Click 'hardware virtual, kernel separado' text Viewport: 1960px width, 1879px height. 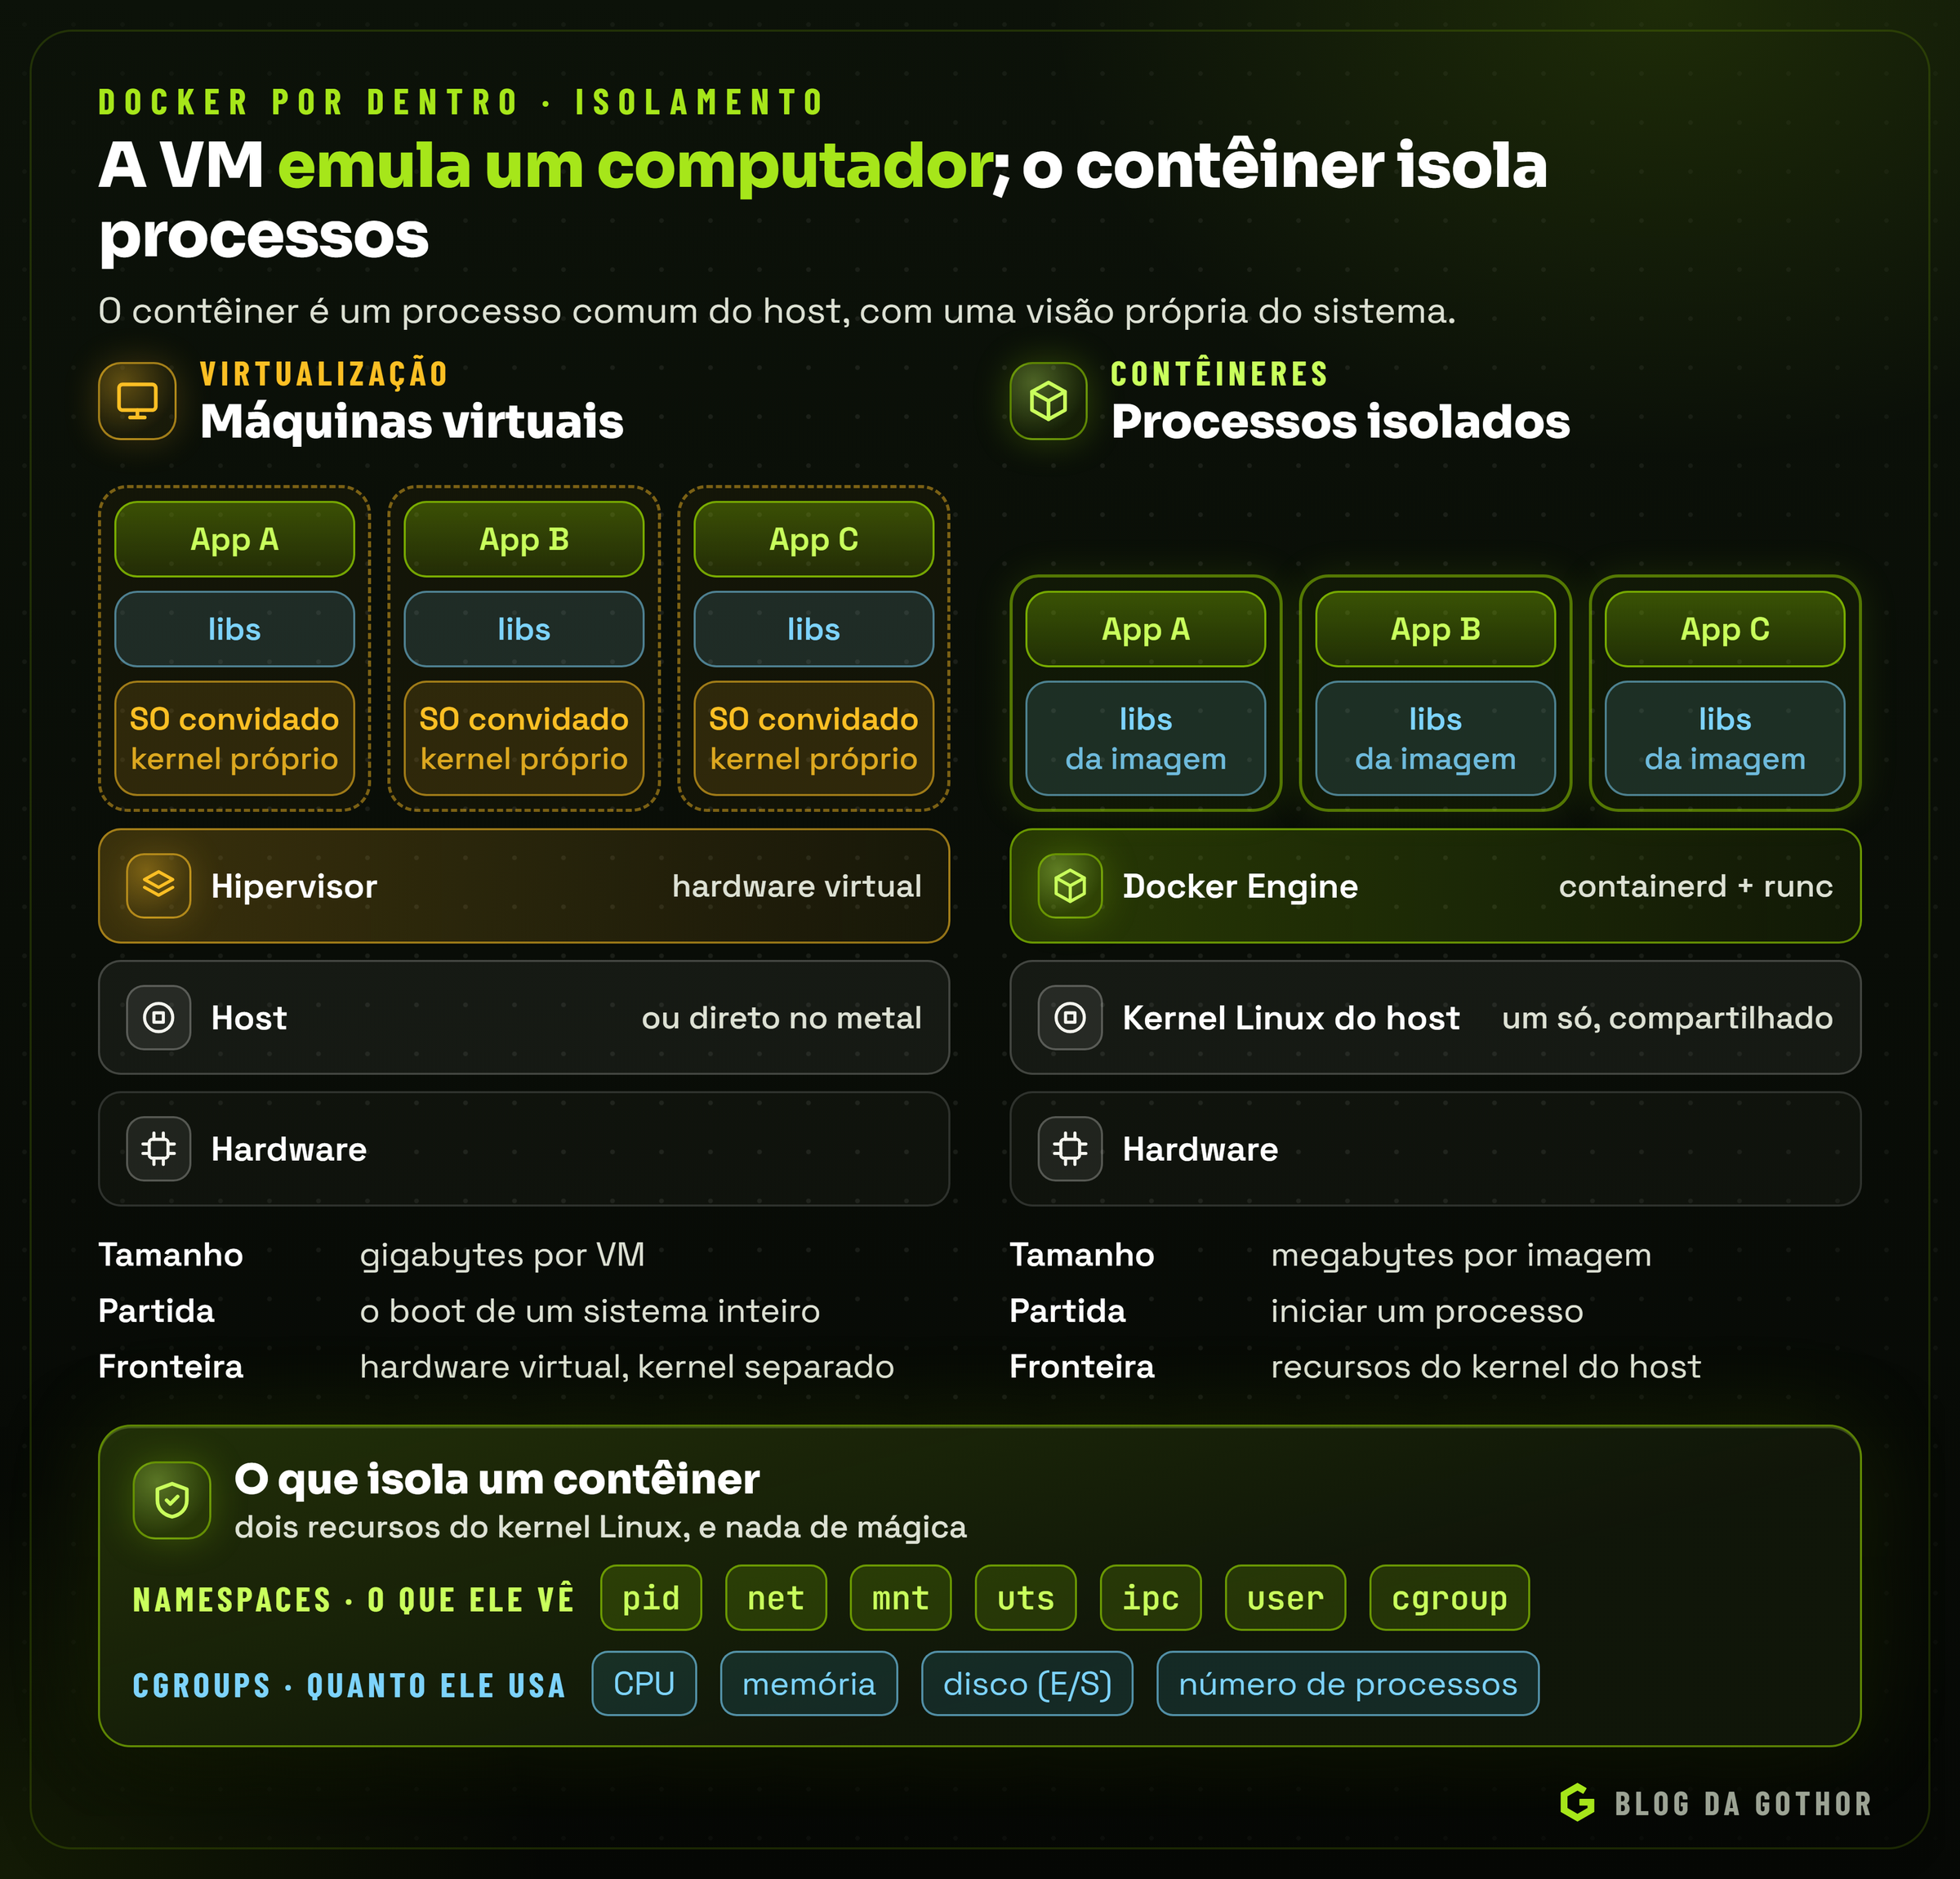627,1367
